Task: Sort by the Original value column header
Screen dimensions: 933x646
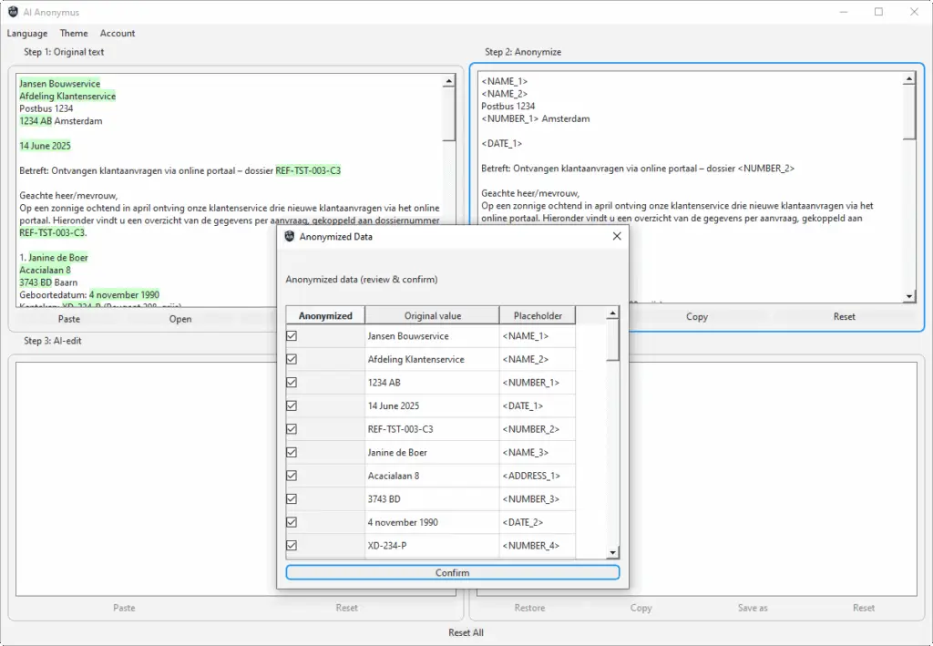Action: (432, 316)
